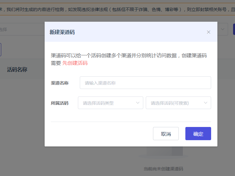The width and height of the screenshot is (235, 176).
Task: Expand the dimmed dropdown chevron behind dialog
Action: [222, 29]
